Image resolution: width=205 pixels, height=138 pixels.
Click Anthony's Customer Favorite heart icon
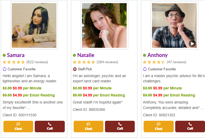coord(145,69)
